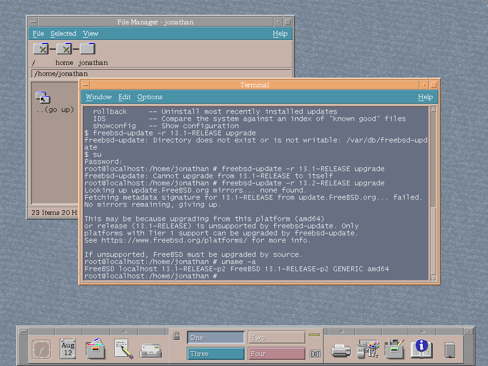Open the File Manager Selected menu
The width and height of the screenshot is (488, 366).
point(63,33)
